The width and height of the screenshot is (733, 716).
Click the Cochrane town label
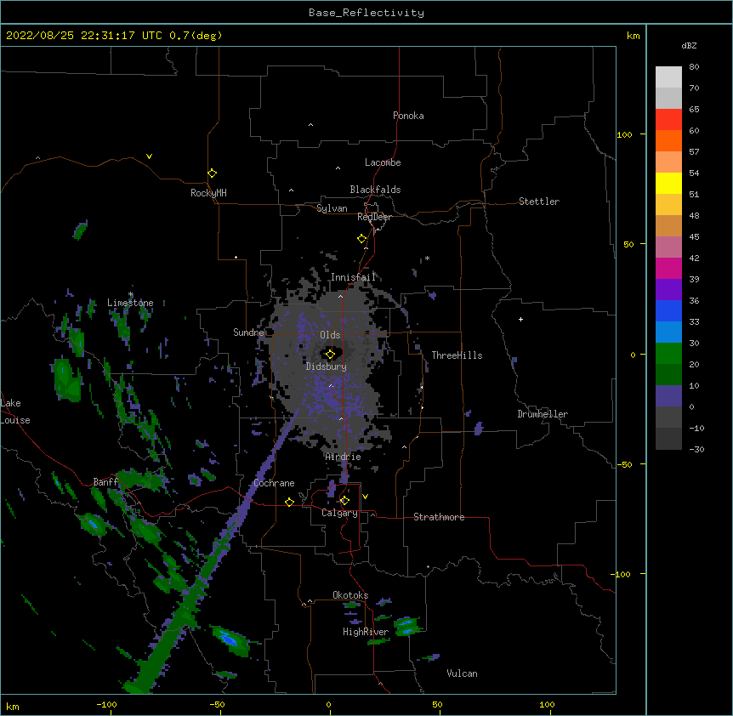click(x=275, y=483)
